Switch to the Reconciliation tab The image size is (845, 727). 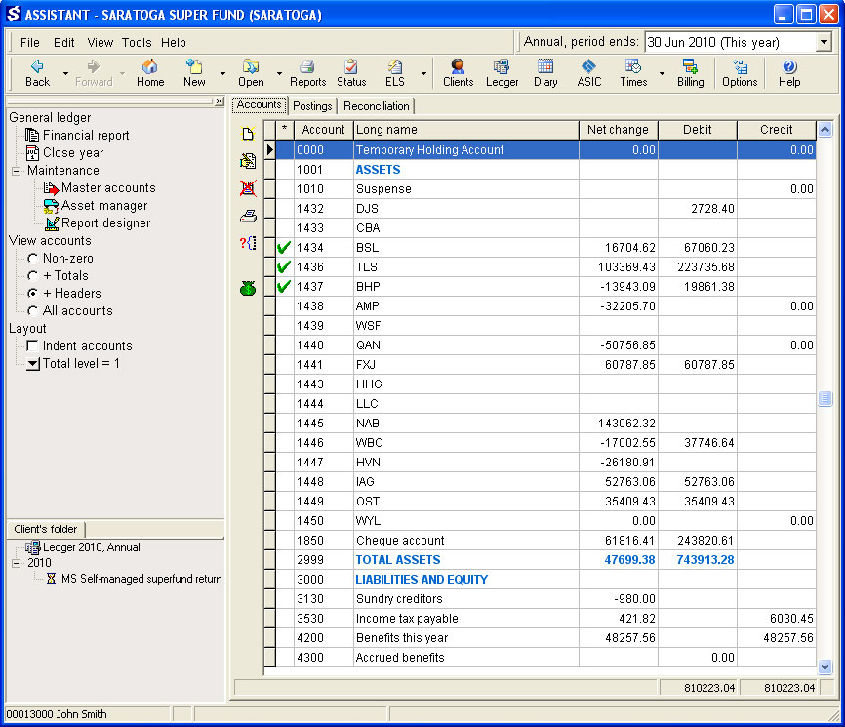[377, 106]
